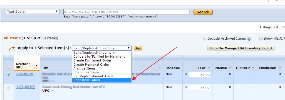
Task: Toggle the select-all header checkbox
Action: [x=9, y=67]
